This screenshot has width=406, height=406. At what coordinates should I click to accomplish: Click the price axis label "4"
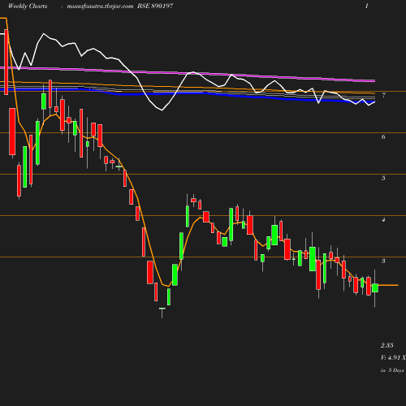point(383,219)
